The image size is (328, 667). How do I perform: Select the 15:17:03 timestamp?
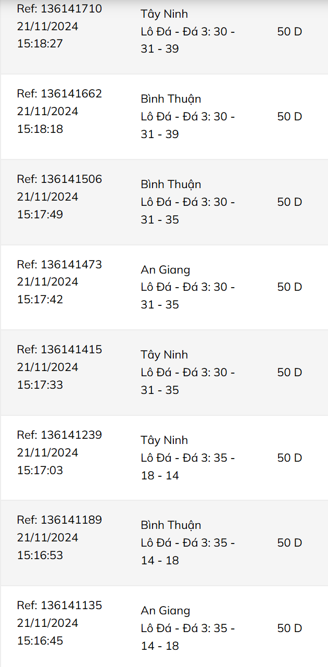click(40, 470)
